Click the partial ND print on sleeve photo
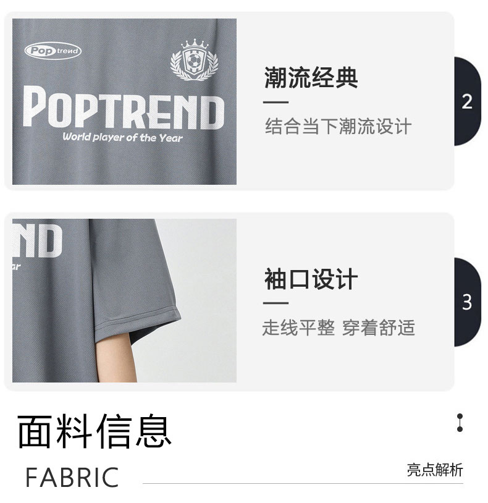This screenshot has height=503, width=488. click(37, 241)
